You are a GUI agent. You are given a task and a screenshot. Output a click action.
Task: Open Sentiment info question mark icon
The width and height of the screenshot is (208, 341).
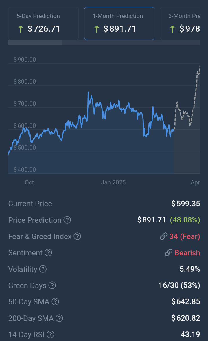coord(48,253)
